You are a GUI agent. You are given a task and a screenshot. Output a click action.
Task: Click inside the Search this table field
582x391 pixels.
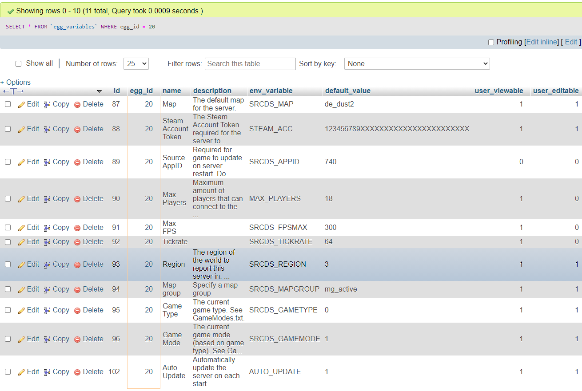tap(250, 63)
